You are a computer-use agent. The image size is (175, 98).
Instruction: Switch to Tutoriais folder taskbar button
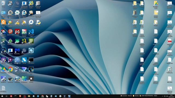pos(136,96)
